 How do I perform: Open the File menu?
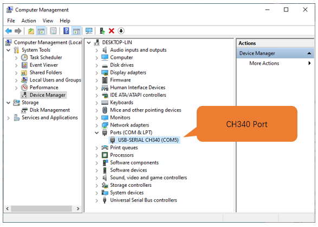click(x=11, y=21)
